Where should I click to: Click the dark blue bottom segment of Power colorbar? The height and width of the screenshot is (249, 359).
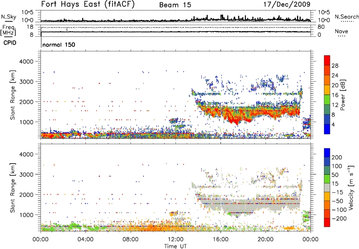point(327,129)
